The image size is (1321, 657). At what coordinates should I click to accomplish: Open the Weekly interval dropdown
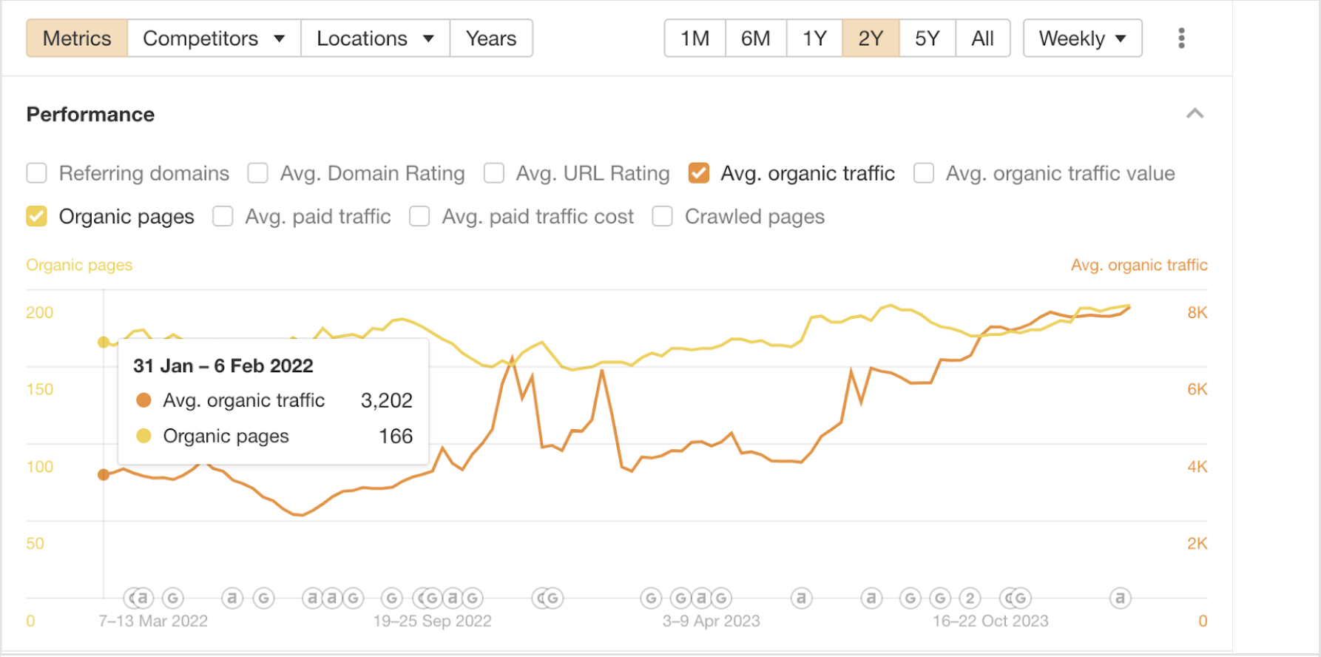(1082, 38)
